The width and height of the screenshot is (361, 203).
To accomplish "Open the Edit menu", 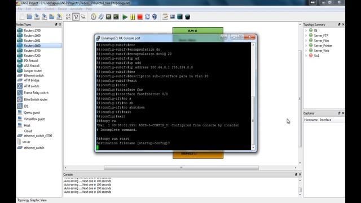I will [28, 9].
